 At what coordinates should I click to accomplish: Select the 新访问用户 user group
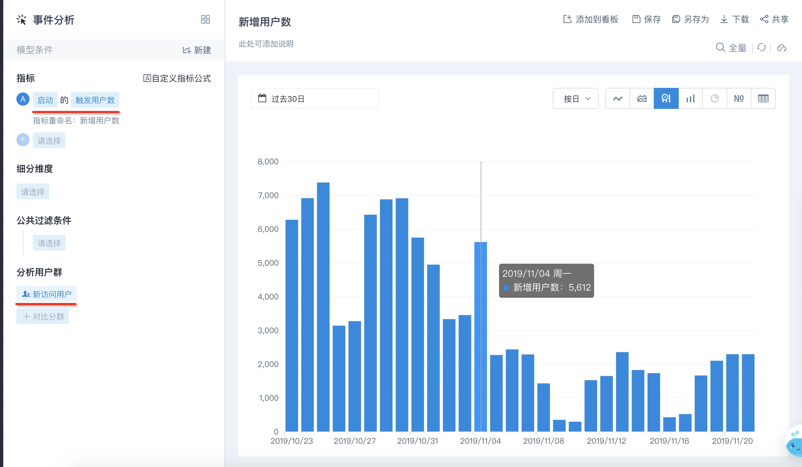pos(47,294)
